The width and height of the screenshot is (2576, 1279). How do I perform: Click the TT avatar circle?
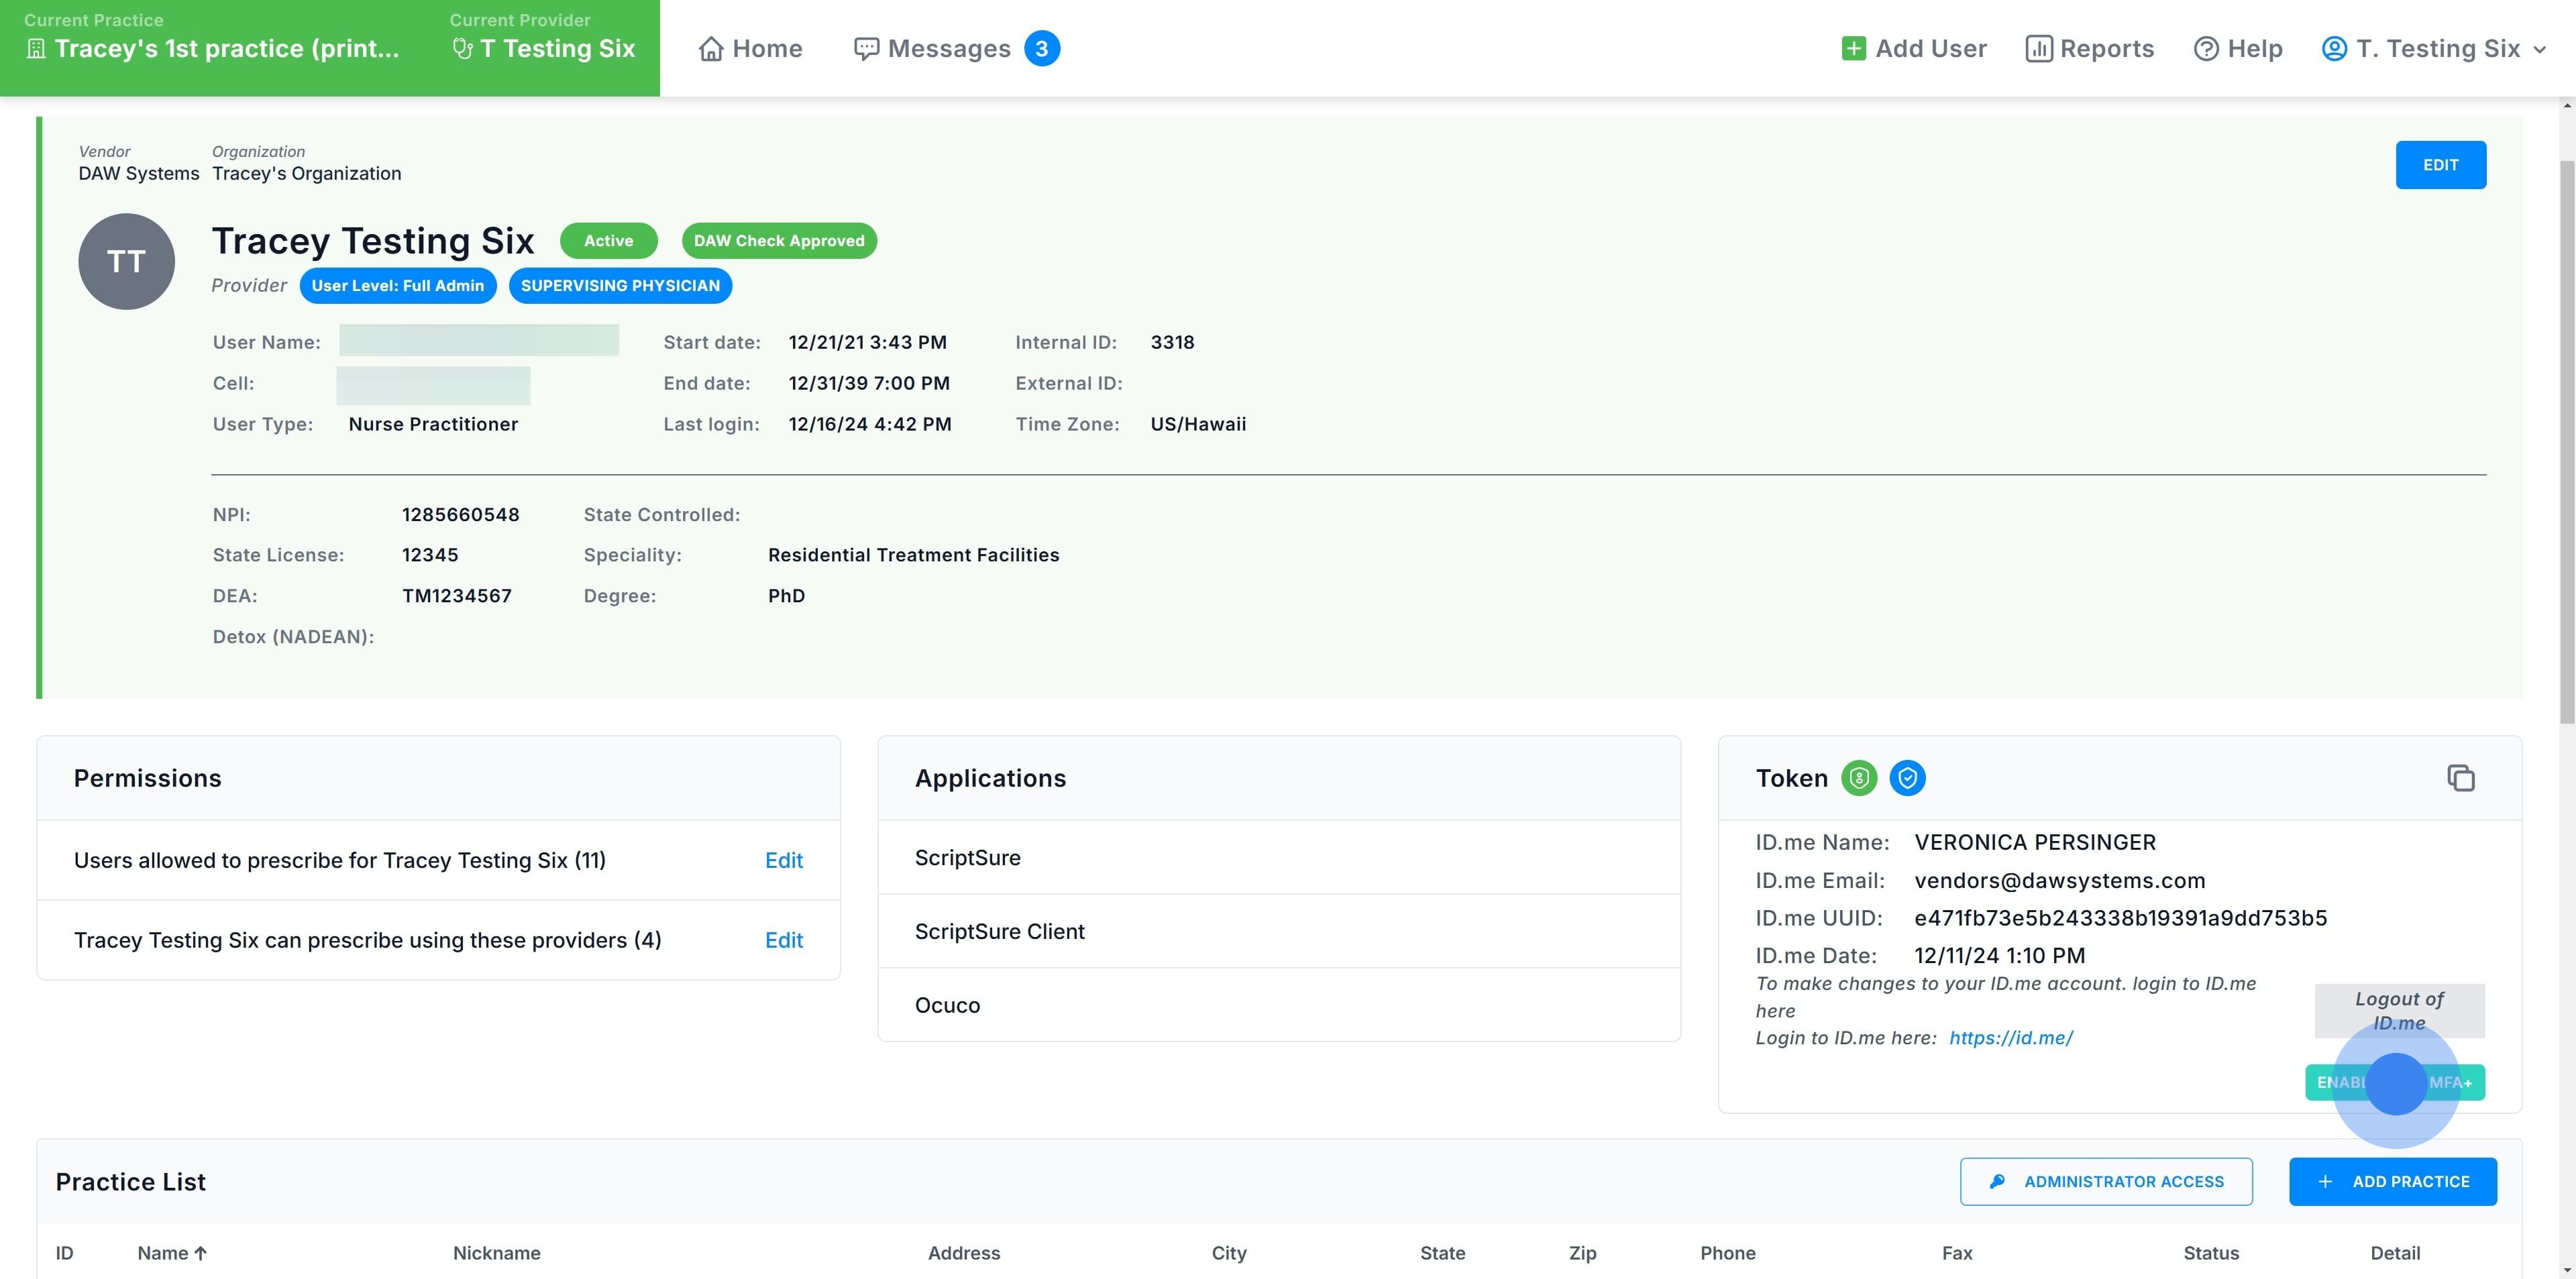coord(127,261)
